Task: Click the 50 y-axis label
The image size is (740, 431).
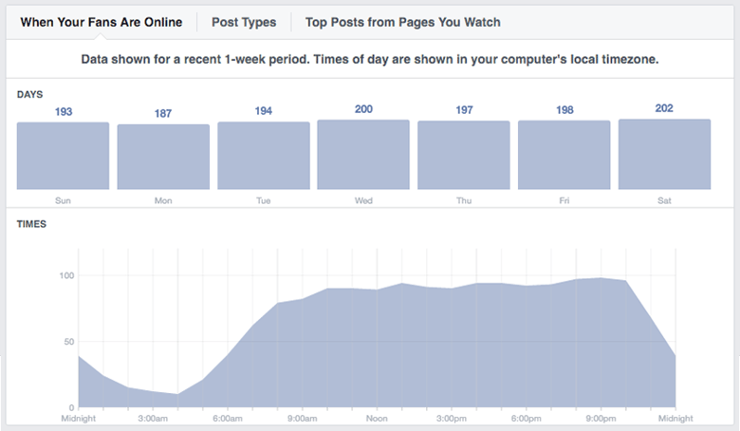Action: (x=69, y=342)
